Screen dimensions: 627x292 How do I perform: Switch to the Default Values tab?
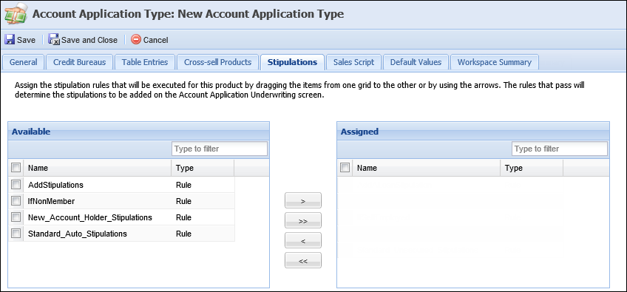416,62
